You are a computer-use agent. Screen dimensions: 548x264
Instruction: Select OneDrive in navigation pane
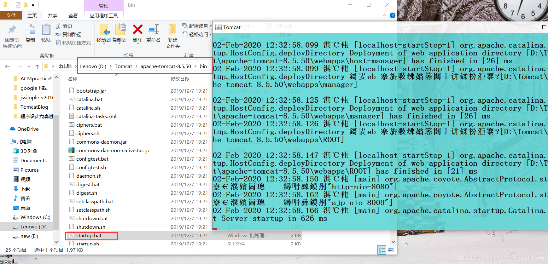[24, 129]
